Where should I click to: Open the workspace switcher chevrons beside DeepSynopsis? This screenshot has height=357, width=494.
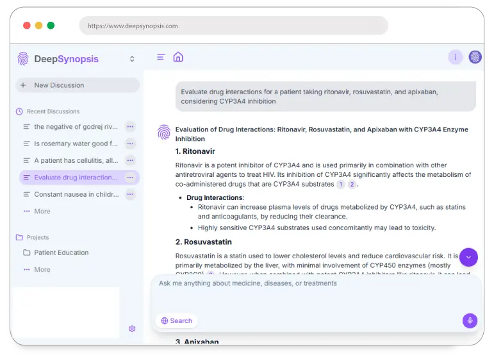pos(132,59)
